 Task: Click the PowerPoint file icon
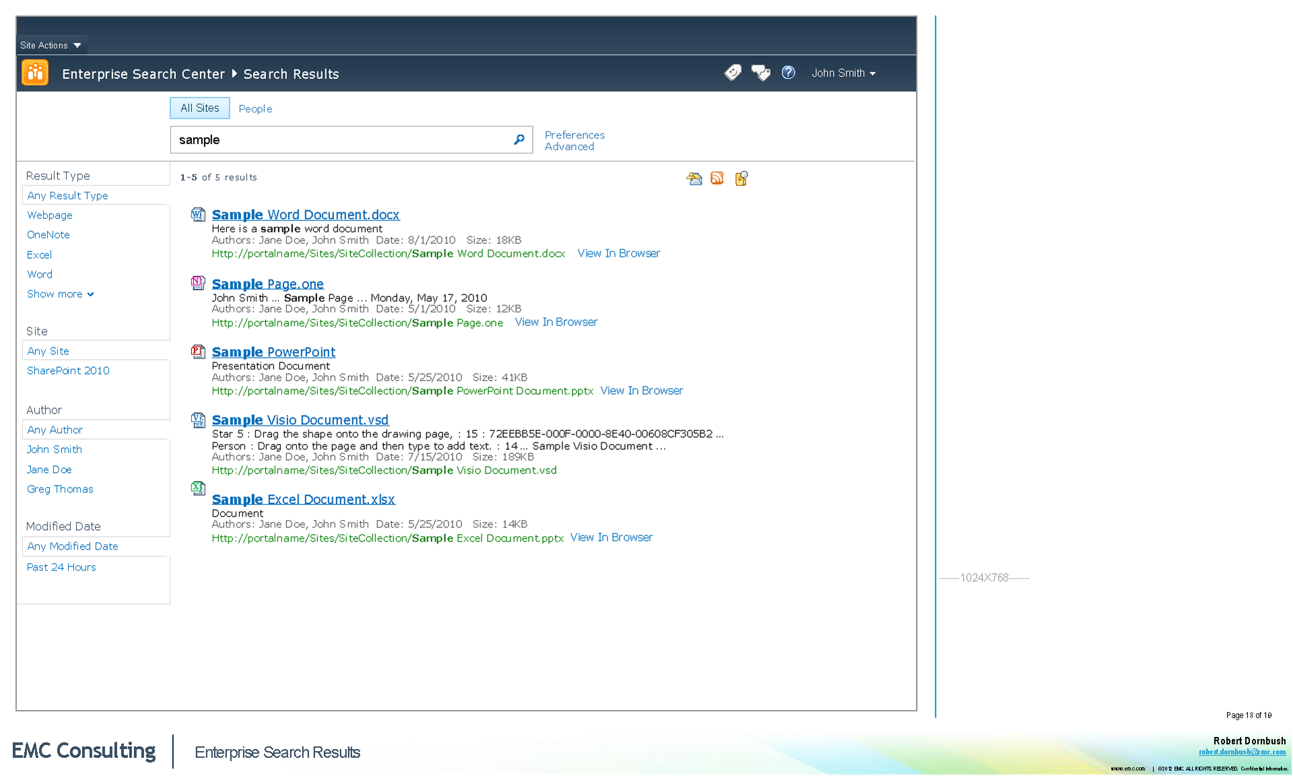coord(197,351)
